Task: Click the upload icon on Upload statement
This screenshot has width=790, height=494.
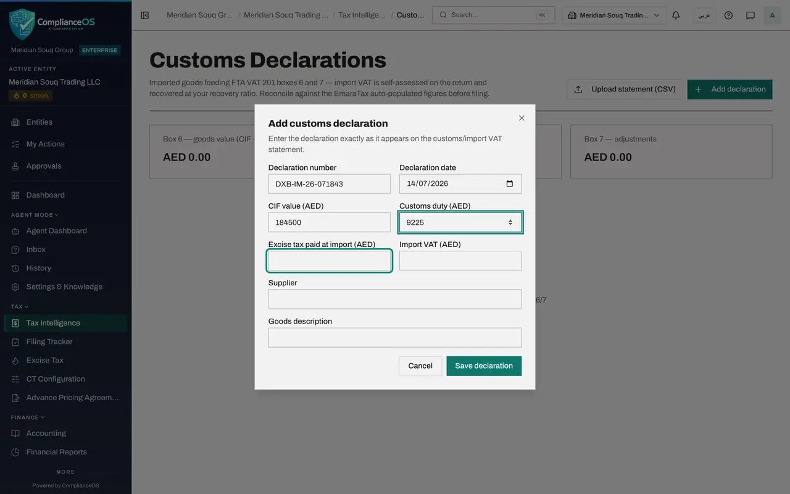Action: (x=578, y=89)
